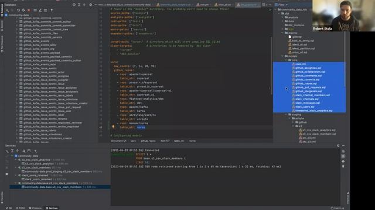Viewport: 375px width, 210px height.
Task: Switch to the core.yml editor tab
Action: pos(203,5)
